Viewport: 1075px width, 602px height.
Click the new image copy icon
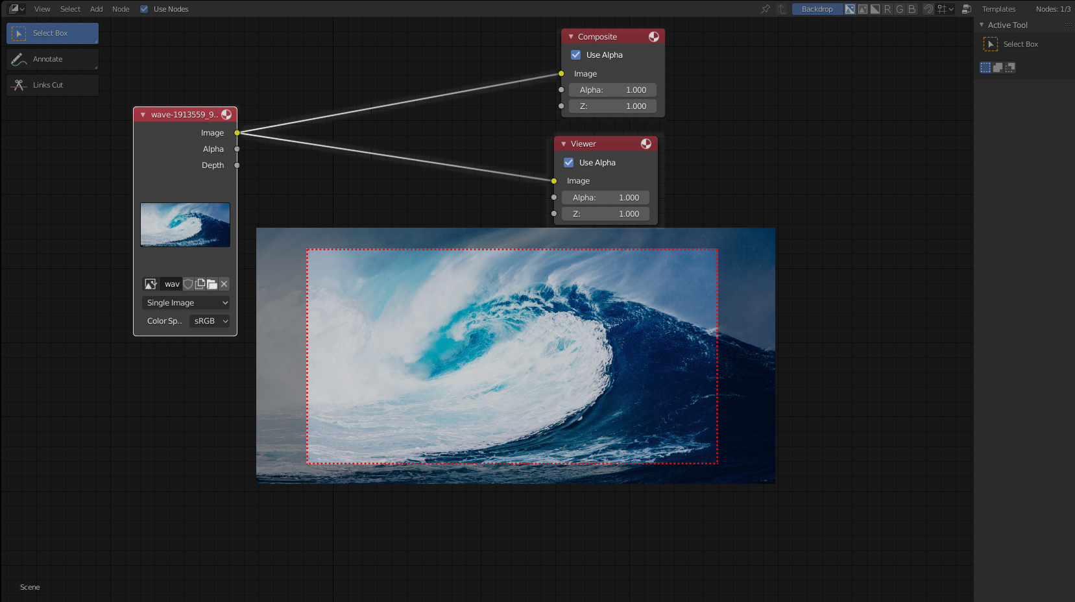200,284
